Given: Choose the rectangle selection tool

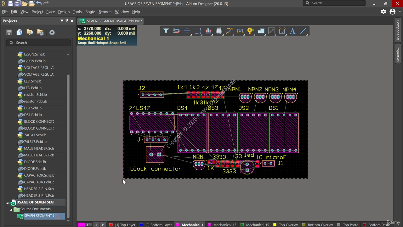Looking at the screenshot, I should click(x=198, y=31).
